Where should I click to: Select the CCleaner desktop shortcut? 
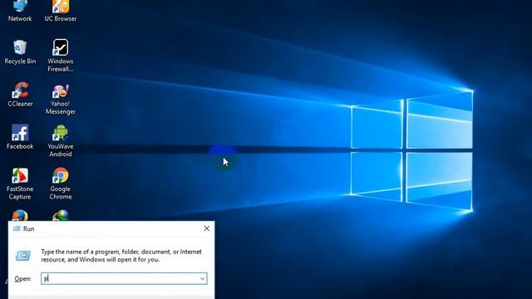(x=20, y=94)
